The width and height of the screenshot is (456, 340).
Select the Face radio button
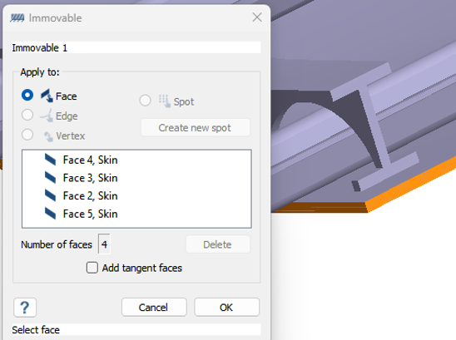[27, 95]
